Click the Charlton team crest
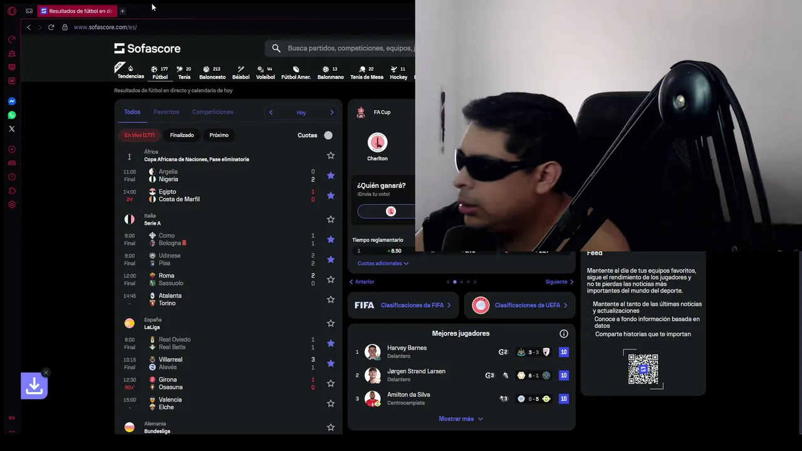This screenshot has height=451, width=802. (377, 142)
